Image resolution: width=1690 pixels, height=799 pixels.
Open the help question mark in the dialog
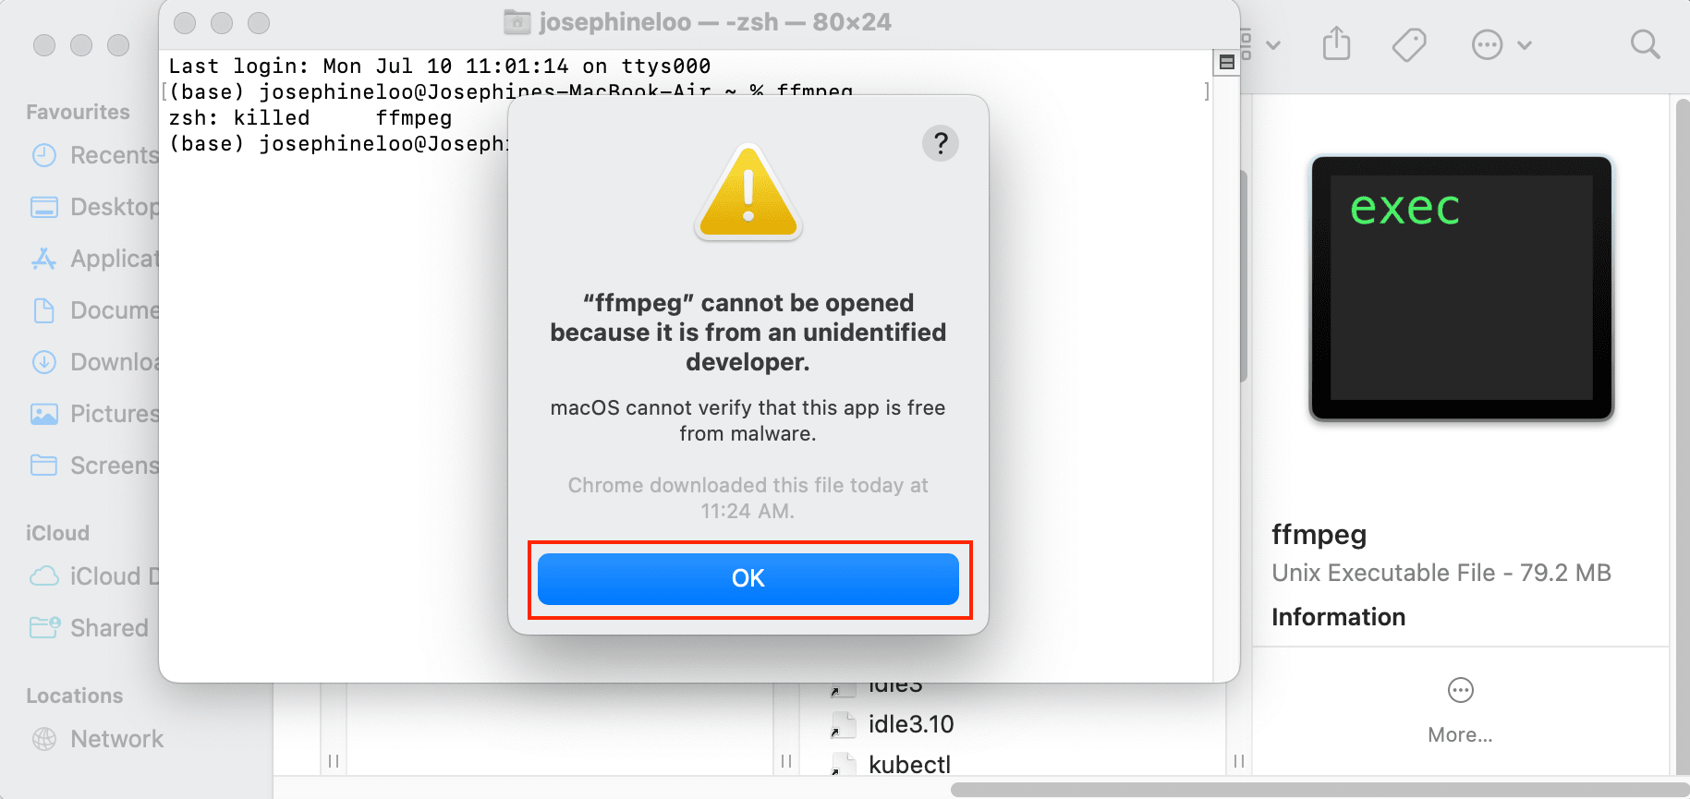click(x=940, y=143)
